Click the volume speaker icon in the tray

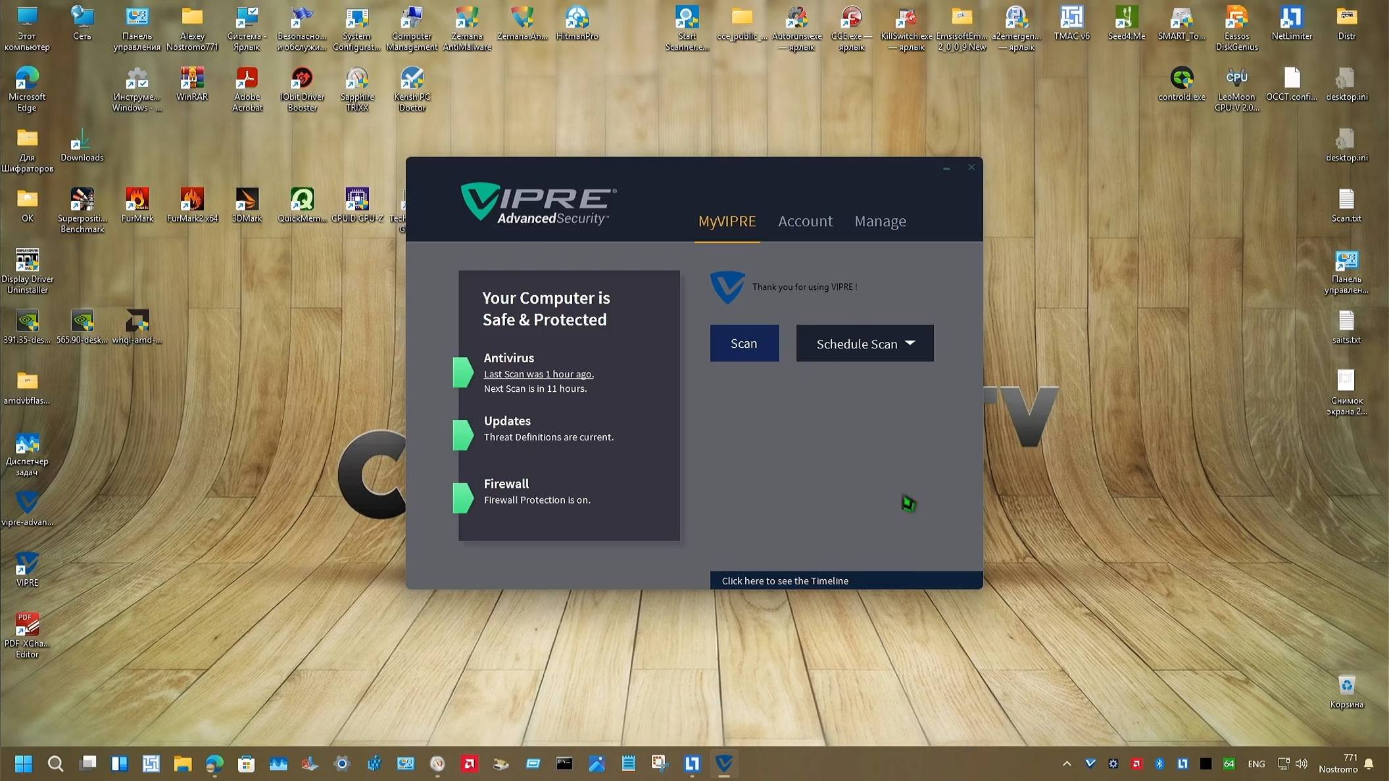click(1302, 763)
